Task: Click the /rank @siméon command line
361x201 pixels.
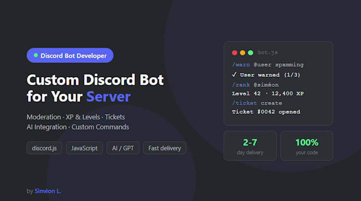Action: pos(255,85)
